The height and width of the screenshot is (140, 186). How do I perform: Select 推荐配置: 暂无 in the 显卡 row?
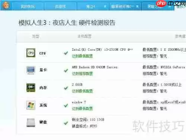pyautogui.click(x=155, y=74)
